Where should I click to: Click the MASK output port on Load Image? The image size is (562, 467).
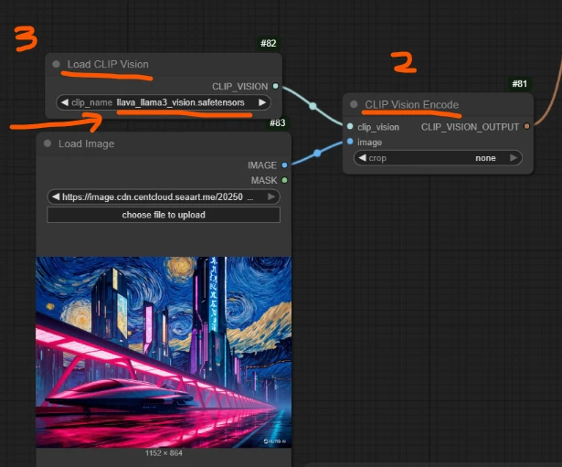(285, 180)
